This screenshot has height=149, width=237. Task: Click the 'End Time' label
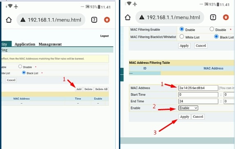tap(137, 101)
